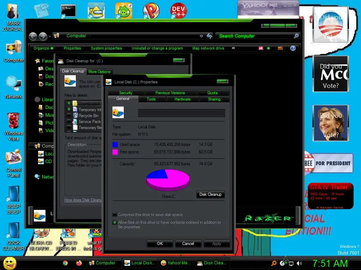Image resolution: width=361 pixels, height=270 pixels.
Task: Switch to the Security tab
Action: pyautogui.click(x=126, y=93)
